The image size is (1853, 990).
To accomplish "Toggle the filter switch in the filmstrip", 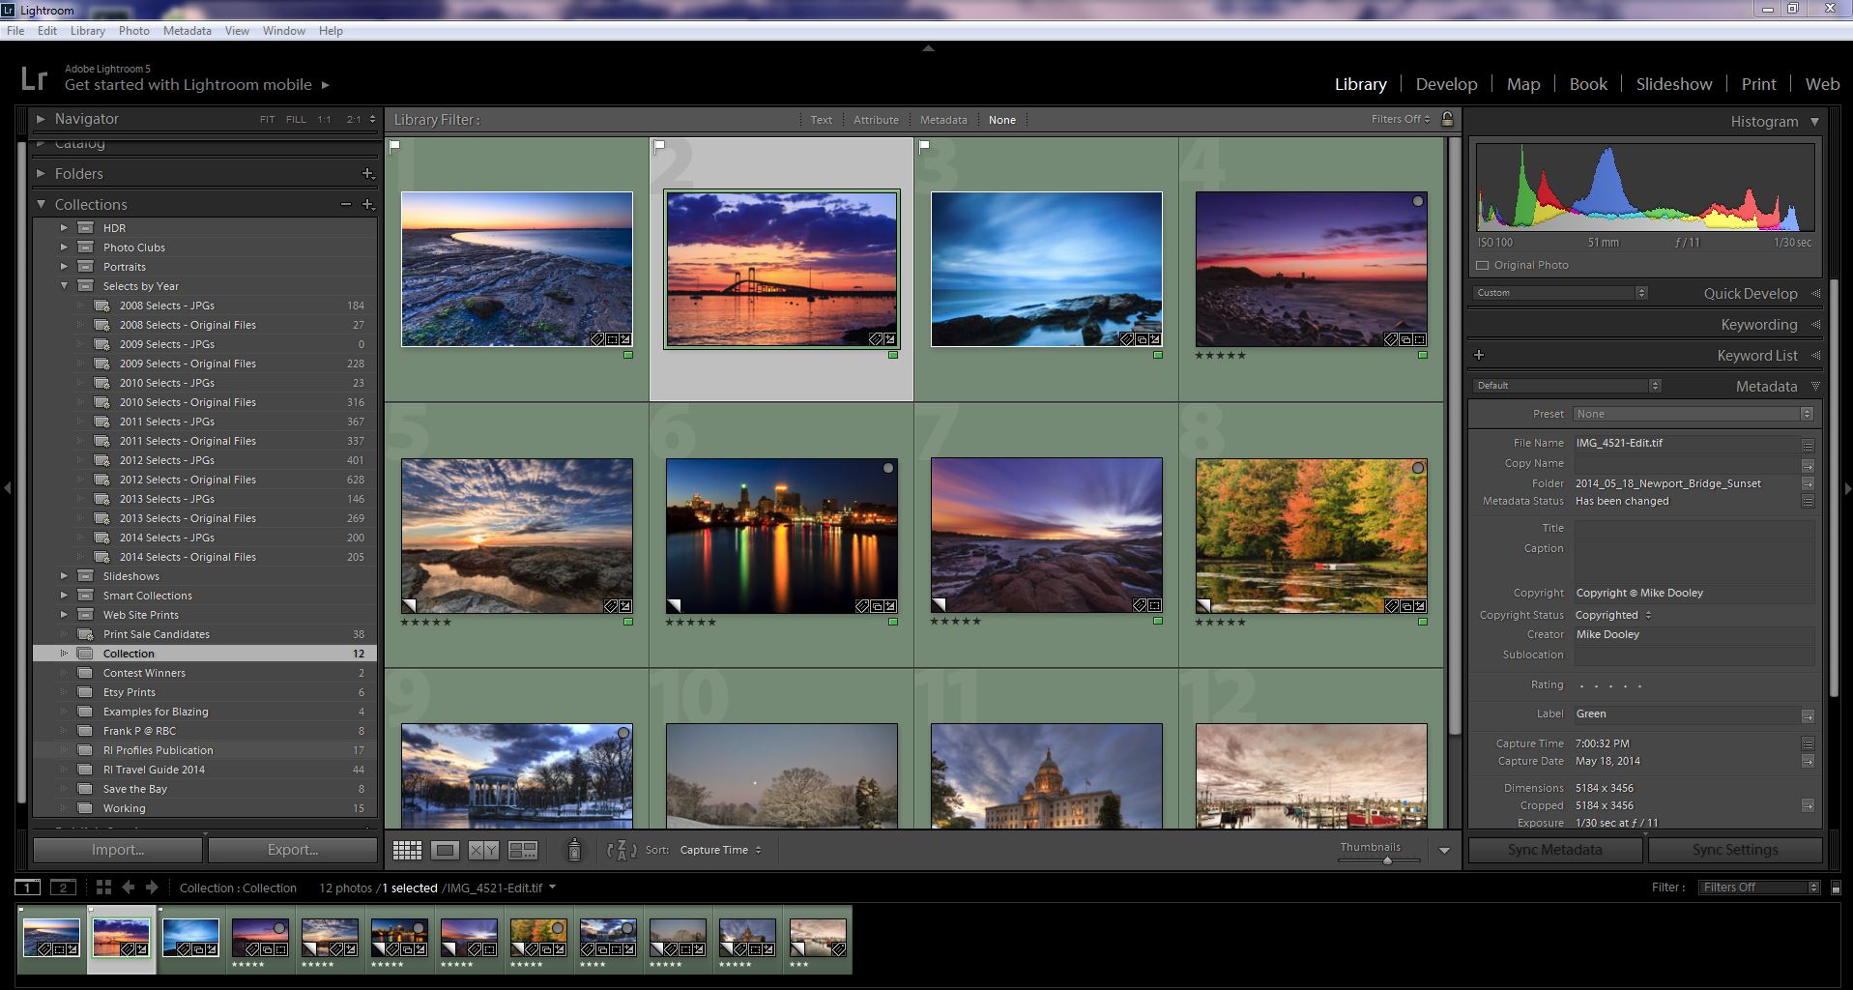I will (1836, 888).
